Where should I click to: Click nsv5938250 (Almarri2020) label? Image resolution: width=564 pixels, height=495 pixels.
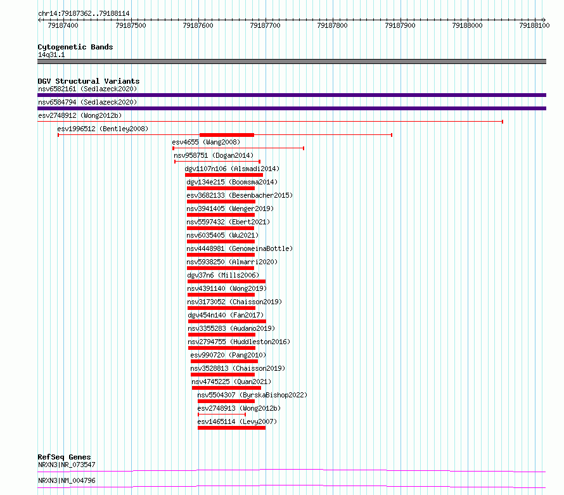pos(232,262)
